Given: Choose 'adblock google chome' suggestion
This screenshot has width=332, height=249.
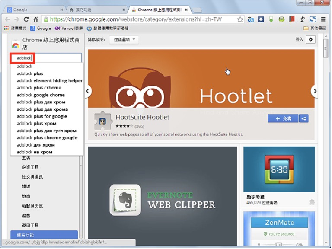Looking at the screenshot, I should (x=47, y=95).
